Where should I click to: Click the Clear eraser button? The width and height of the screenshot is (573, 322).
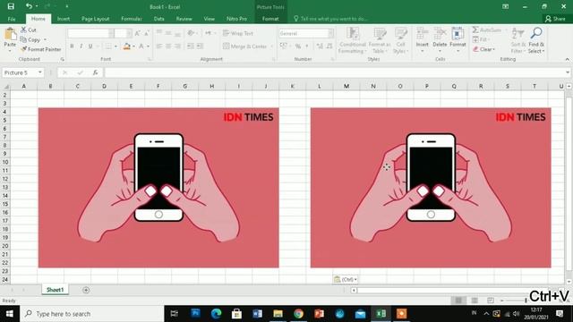click(x=483, y=49)
